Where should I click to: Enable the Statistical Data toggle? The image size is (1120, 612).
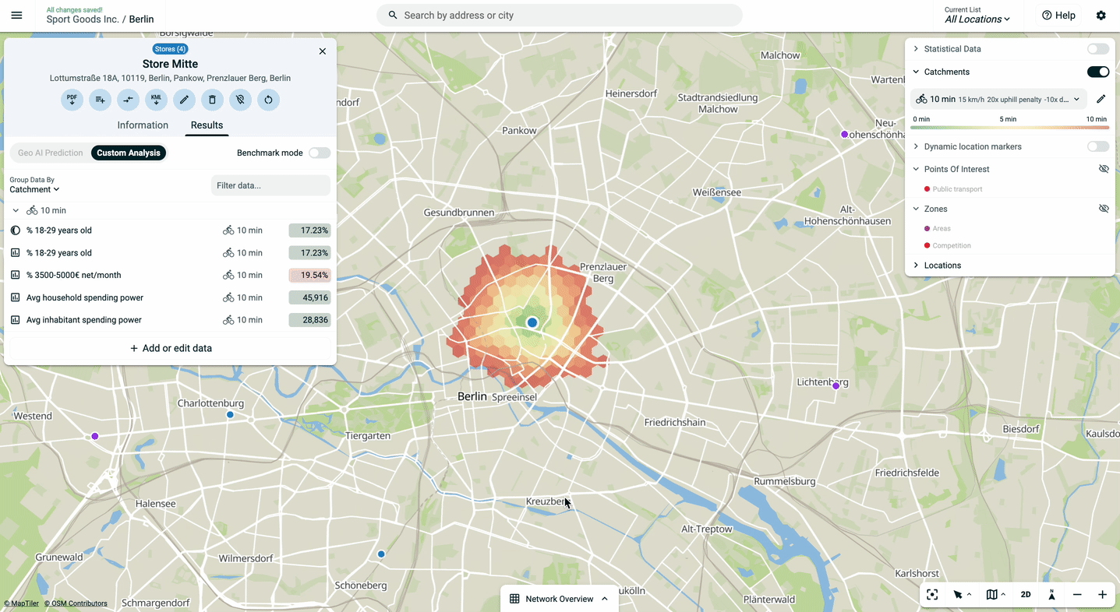(x=1098, y=49)
